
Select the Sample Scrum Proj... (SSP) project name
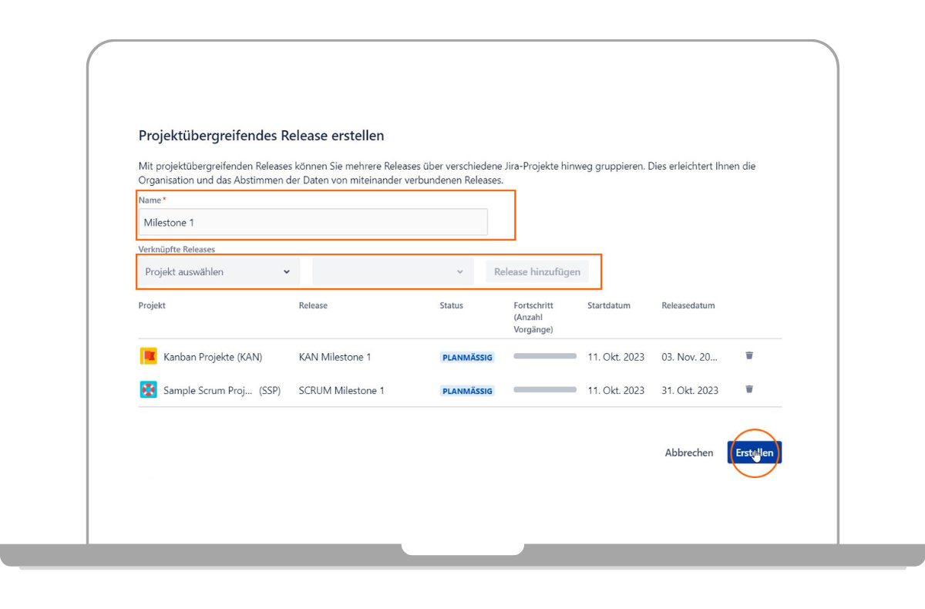tap(221, 391)
